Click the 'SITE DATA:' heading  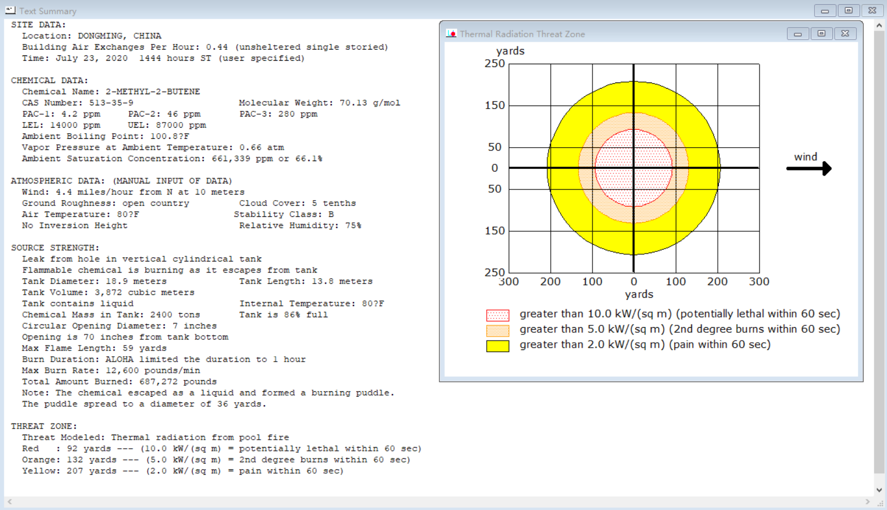38,25
